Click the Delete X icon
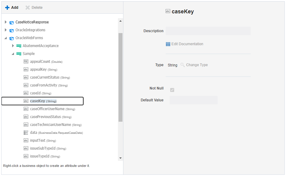The width and height of the screenshot is (286, 176). tap(28, 8)
